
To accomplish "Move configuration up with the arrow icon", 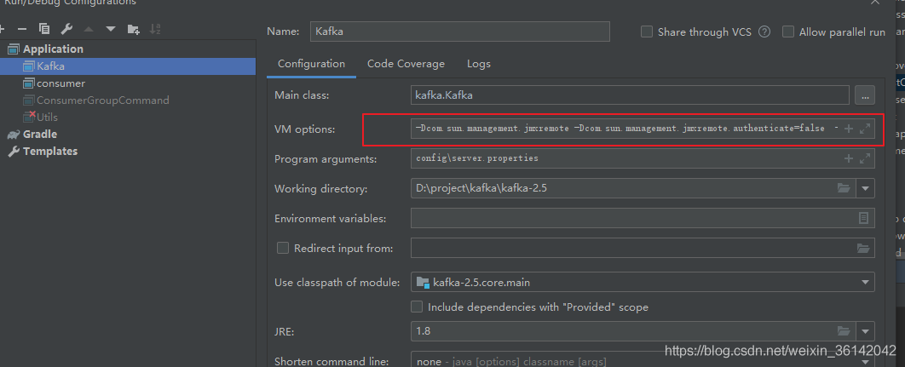I will click(89, 29).
